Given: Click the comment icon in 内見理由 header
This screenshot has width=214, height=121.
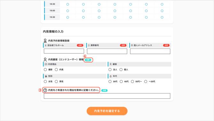Looking at the screenshot, I should tap(46, 64).
